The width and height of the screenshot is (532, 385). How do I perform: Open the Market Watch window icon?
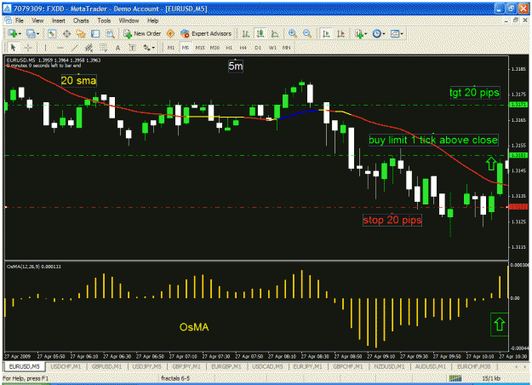pos(52,33)
